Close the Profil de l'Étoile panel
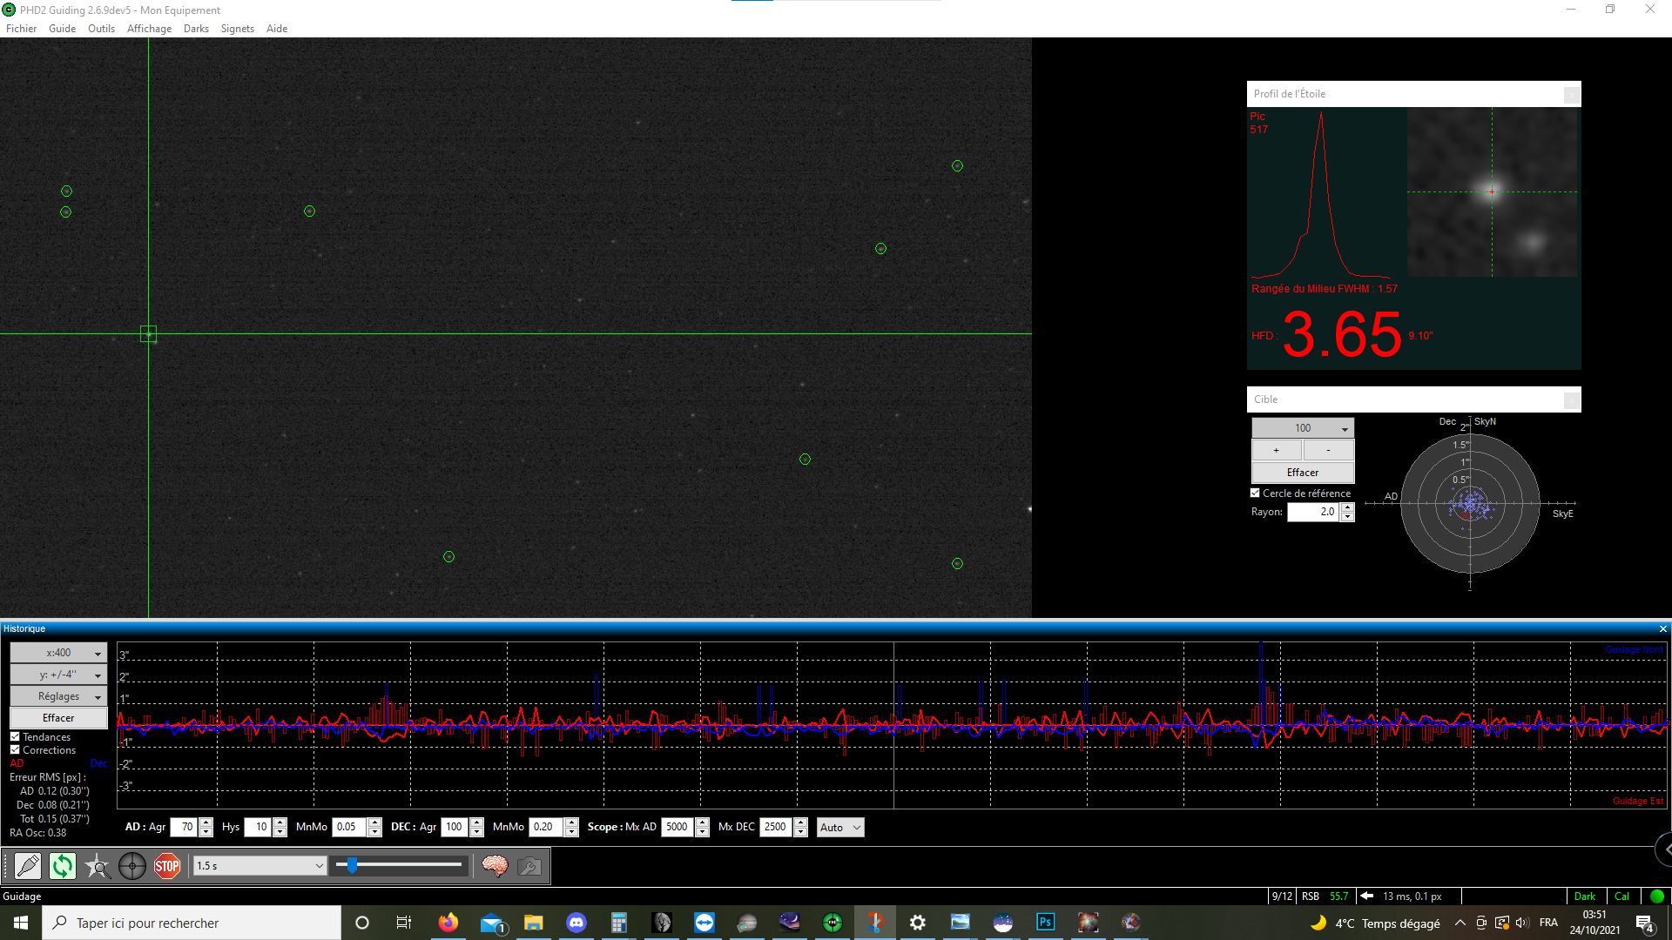Screen dimensions: 1672x940 click(1571, 94)
